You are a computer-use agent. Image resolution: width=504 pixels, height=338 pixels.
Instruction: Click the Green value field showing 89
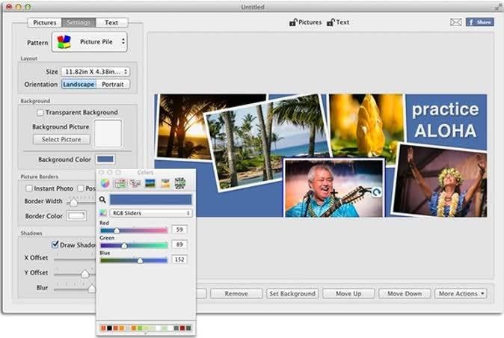click(x=179, y=245)
